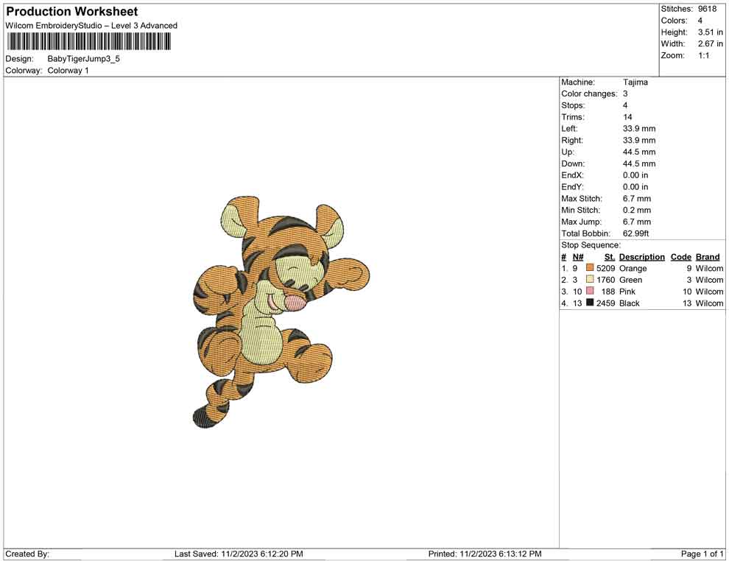Click the Green thread color swatch
Viewport: 729px width, 561px height.
(x=590, y=279)
